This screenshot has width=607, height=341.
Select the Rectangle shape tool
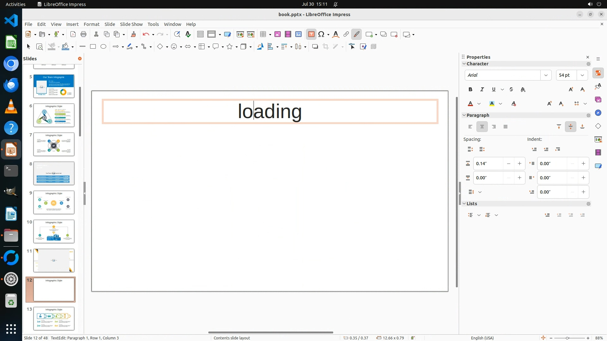(93, 47)
